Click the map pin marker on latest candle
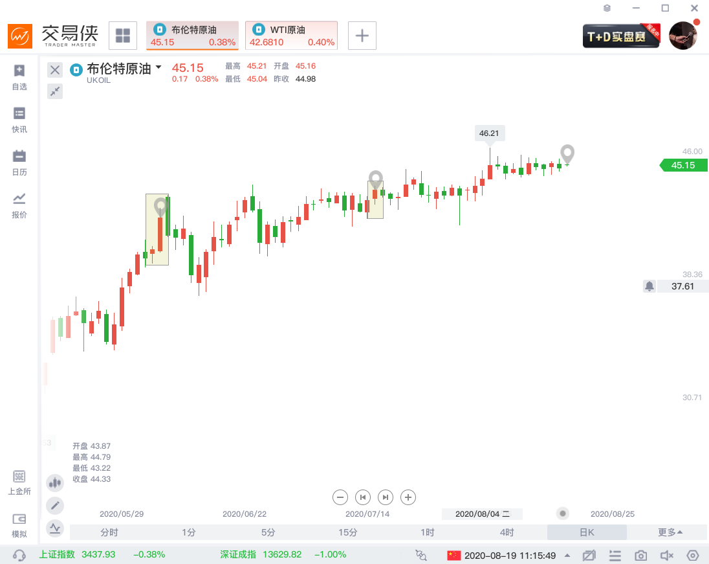 pyautogui.click(x=567, y=153)
